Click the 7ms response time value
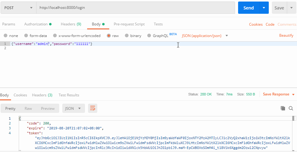297x152 pixels. coord(229,94)
